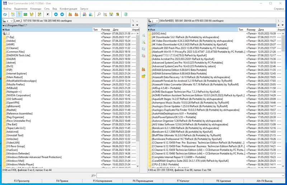Click the F8 Удаление button

224,181
